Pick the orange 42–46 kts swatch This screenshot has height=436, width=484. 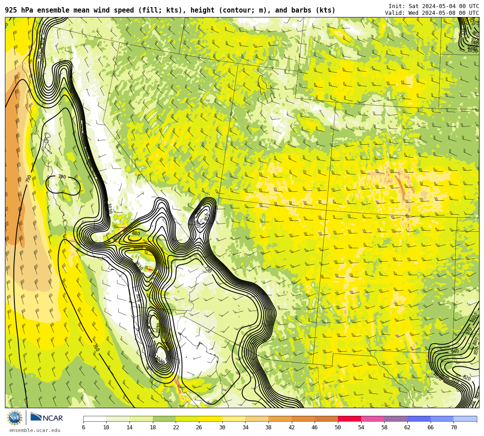[x=303, y=419]
